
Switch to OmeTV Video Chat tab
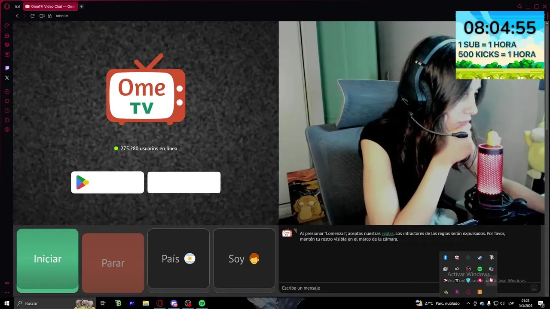pos(50,6)
